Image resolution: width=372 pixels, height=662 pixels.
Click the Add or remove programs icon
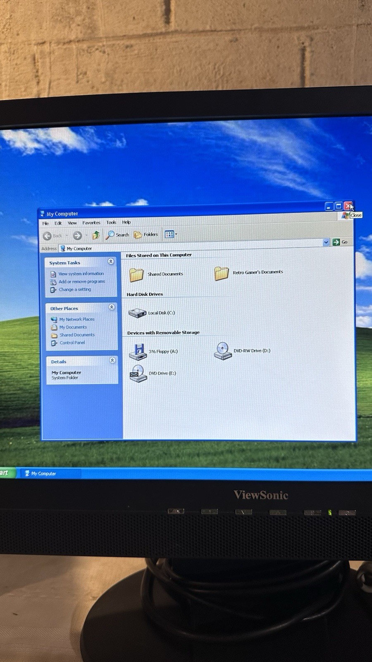click(53, 282)
